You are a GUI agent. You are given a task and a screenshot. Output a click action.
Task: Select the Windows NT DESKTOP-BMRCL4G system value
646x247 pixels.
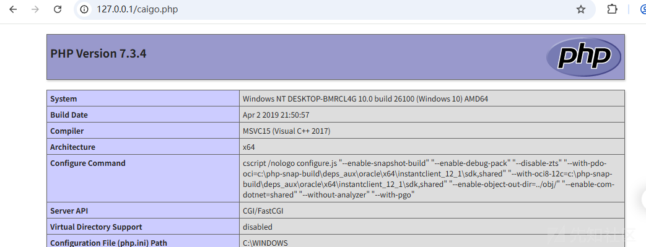point(365,99)
